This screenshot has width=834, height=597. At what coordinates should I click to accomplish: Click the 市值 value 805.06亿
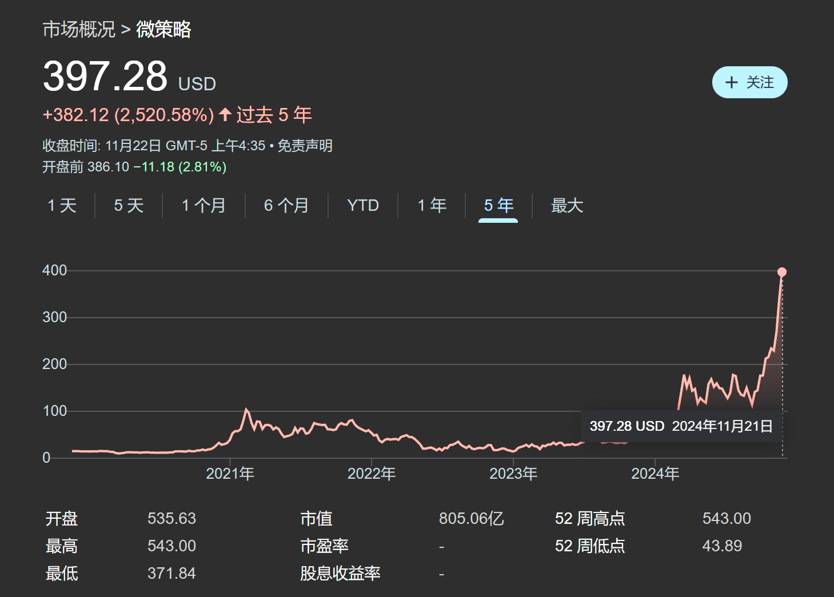tap(472, 518)
